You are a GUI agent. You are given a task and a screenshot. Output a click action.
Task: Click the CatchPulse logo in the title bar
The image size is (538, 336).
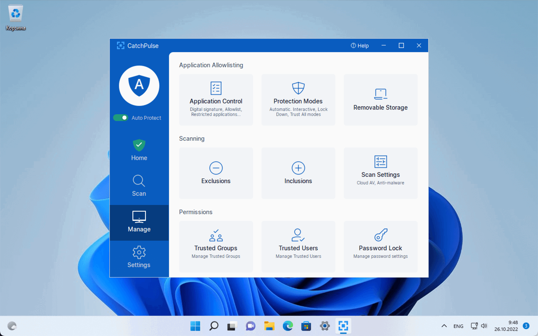point(121,45)
